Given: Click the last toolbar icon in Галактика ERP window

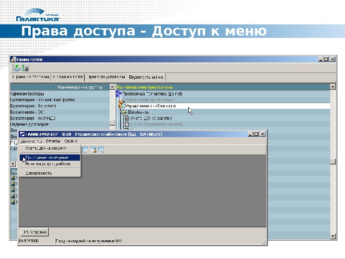Looking at the screenshot, I should pyautogui.click(x=101, y=150).
